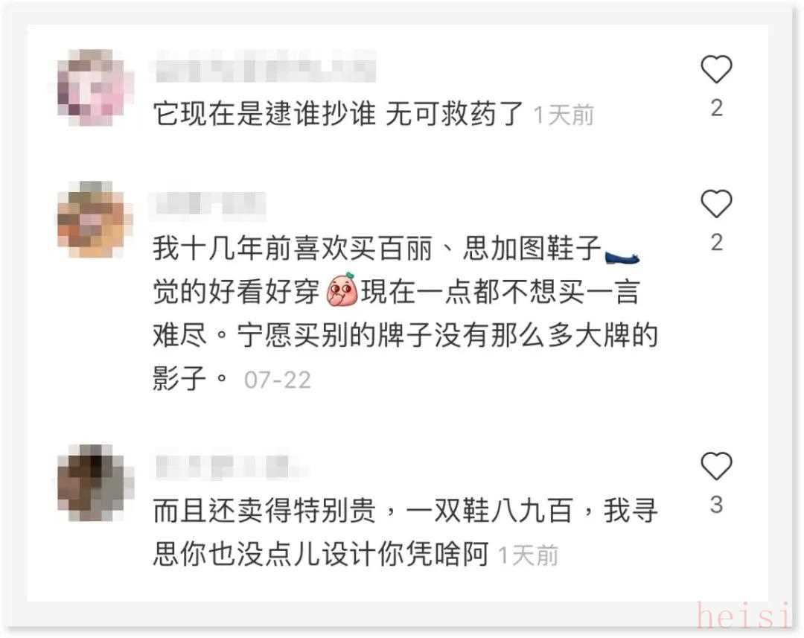
Task: Click the like count 3
Action: tap(716, 505)
